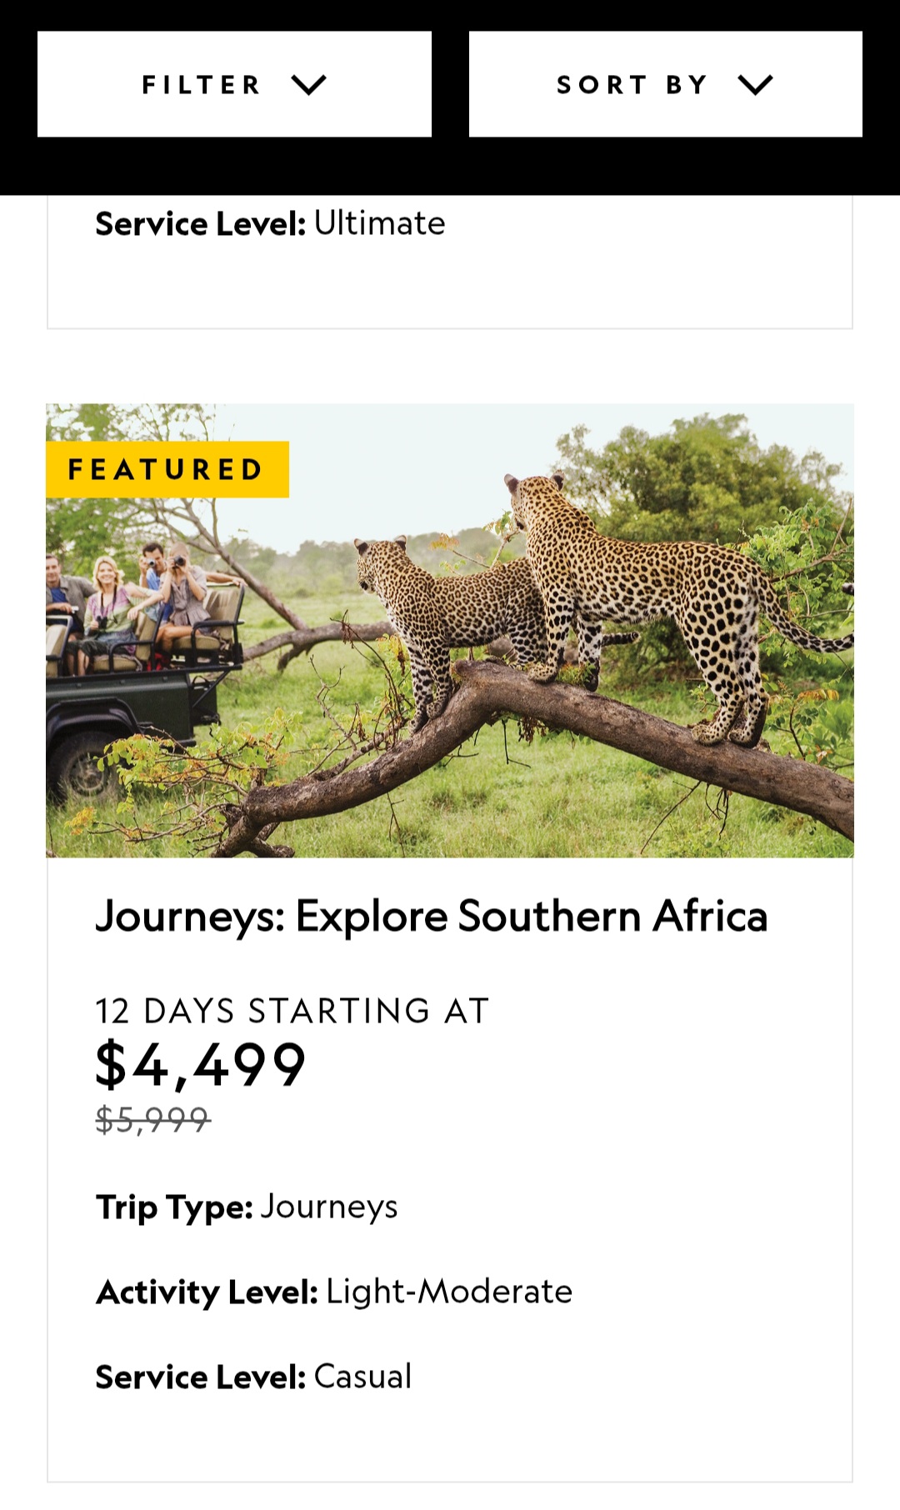The image size is (900, 1510).
Task: Tap the Service Level: Casual line
Action: [x=253, y=1377]
